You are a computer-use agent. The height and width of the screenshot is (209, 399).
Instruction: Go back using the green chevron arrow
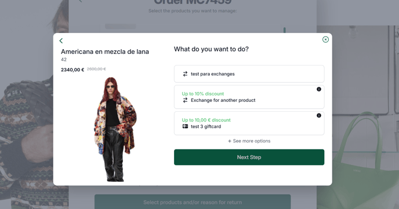pos(61,41)
